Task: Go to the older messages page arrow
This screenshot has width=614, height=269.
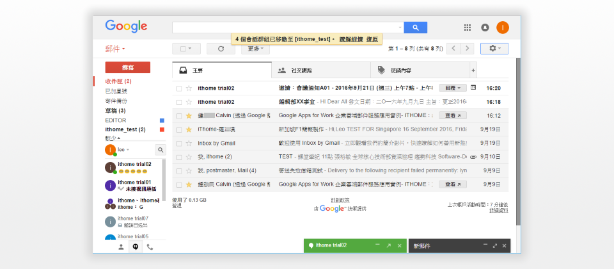Action: pyautogui.click(x=467, y=49)
